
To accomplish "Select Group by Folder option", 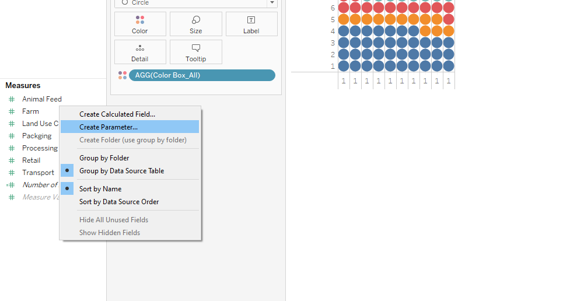I will coord(130,158).
